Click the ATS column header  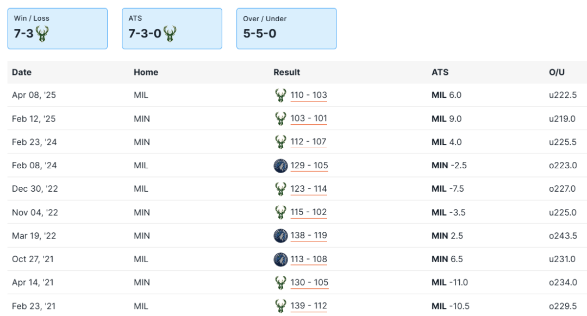[x=440, y=72]
